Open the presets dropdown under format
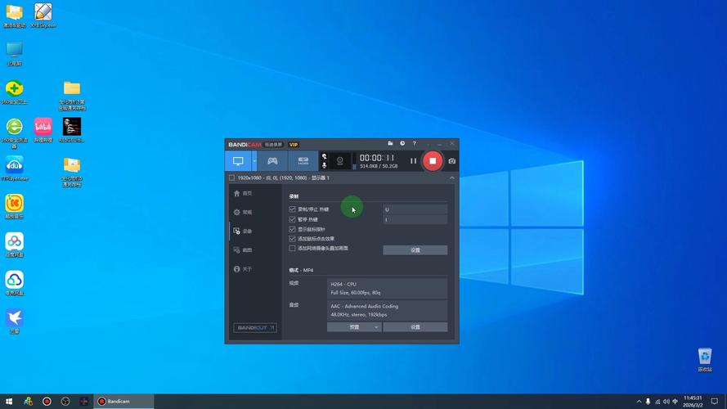The height and width of the screenshot is (409, 727). pyautogui.click(x=354, y=327)
